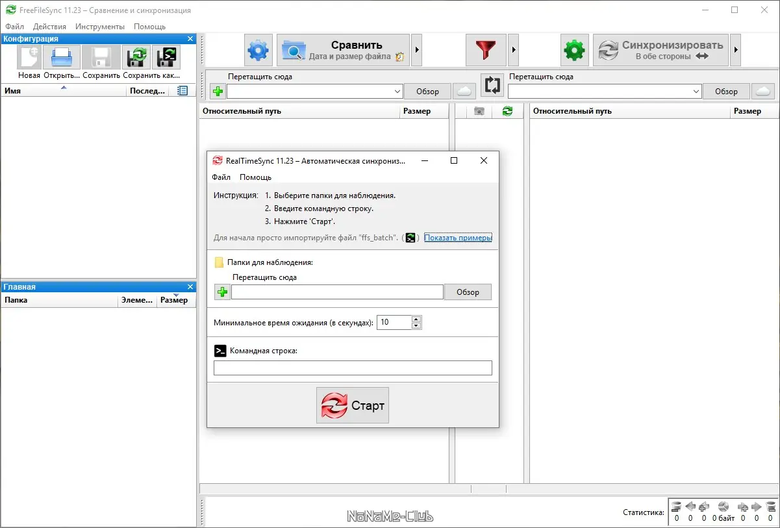The height and width of the screenshot is (528, 780).
Task: Click left cloud storage icon
Action: point(463,91)
